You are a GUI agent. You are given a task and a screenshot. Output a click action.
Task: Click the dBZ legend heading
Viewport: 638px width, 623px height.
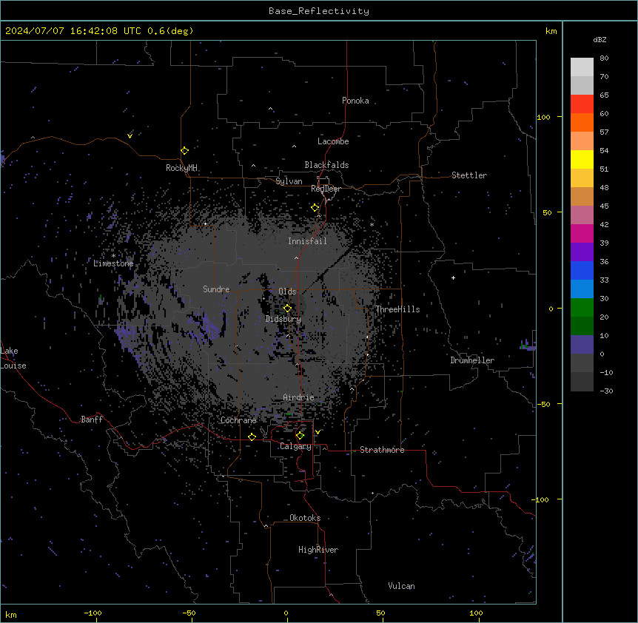pyautogui.click(x=600, y=40)
